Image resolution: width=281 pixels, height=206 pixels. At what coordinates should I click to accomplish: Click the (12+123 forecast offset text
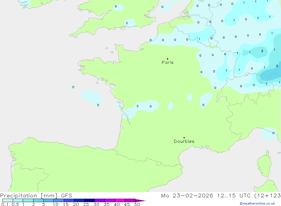[x=268, y=196]
